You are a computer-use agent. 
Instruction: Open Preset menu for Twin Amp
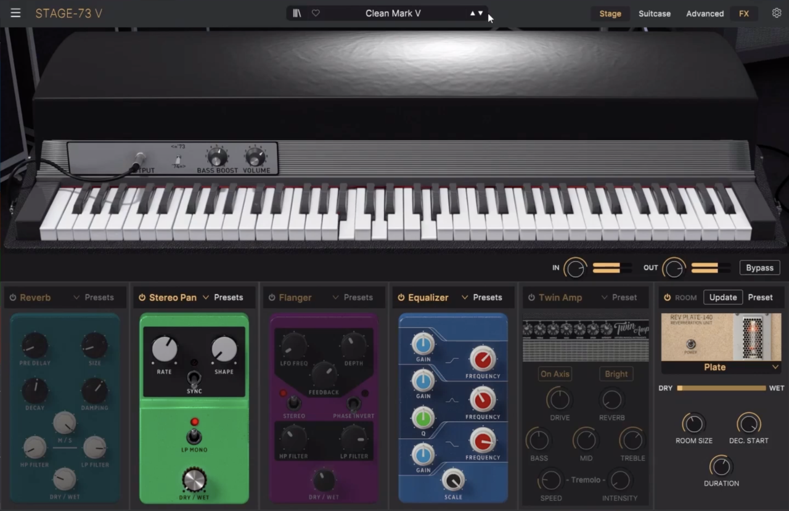624,298
